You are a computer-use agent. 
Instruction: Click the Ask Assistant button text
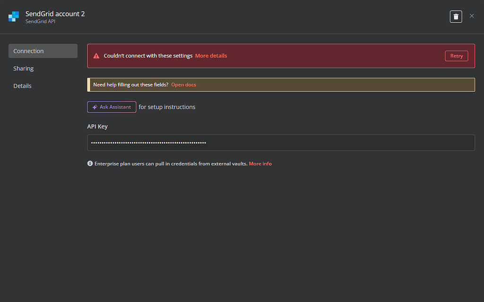click(x=115, y=107)
